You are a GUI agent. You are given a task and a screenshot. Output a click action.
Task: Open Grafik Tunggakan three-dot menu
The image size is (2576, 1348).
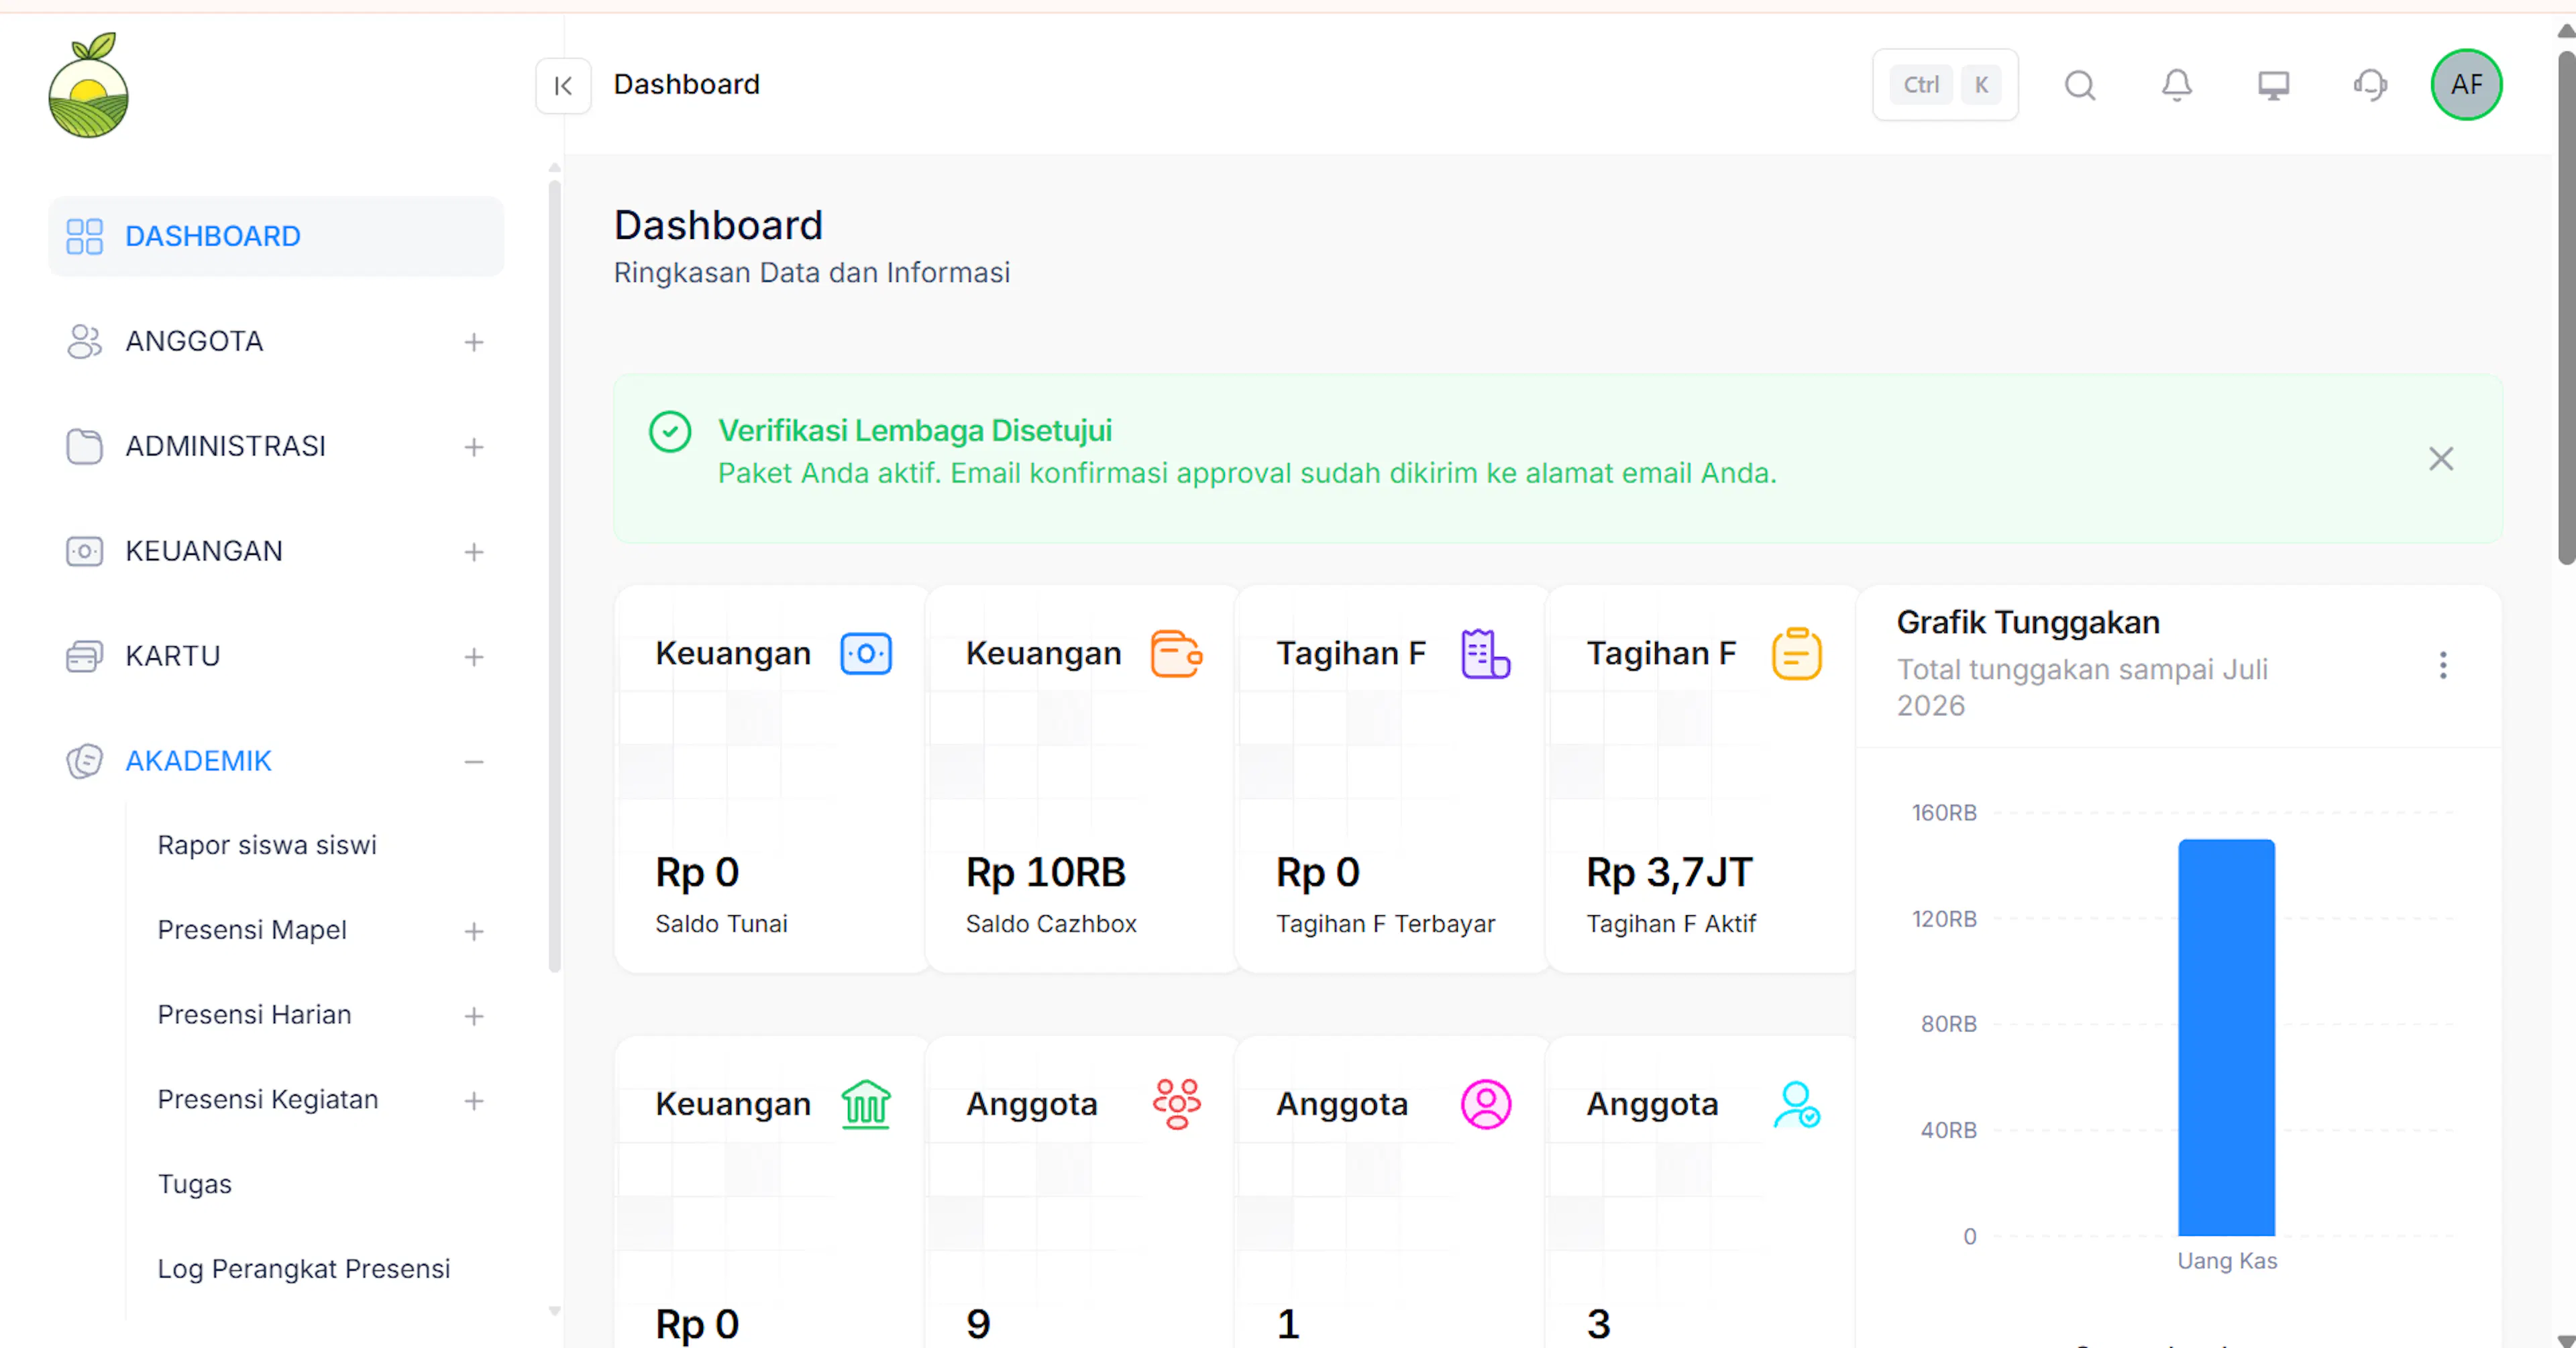[x=2442, y=666]
